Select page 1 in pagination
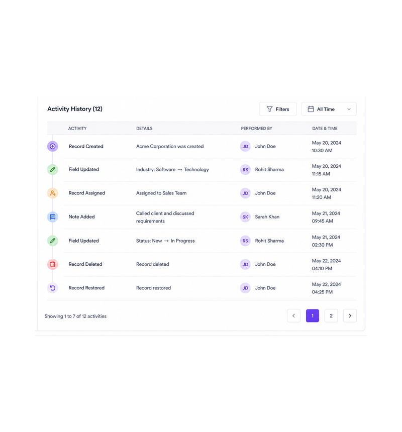402x432 pixels. [x=313, y=316]
